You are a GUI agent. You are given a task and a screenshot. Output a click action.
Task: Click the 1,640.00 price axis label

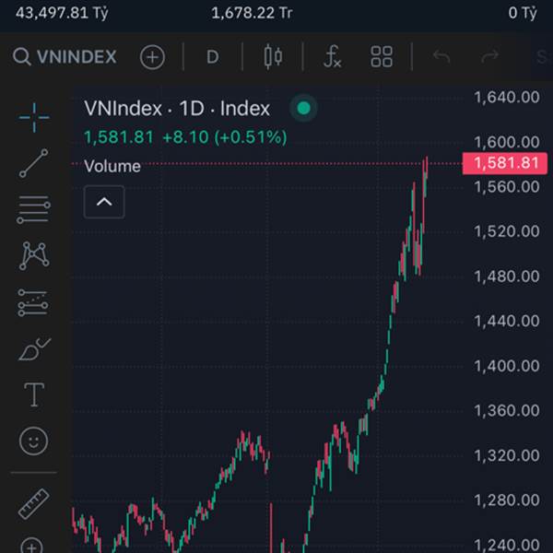pos(507,97)
